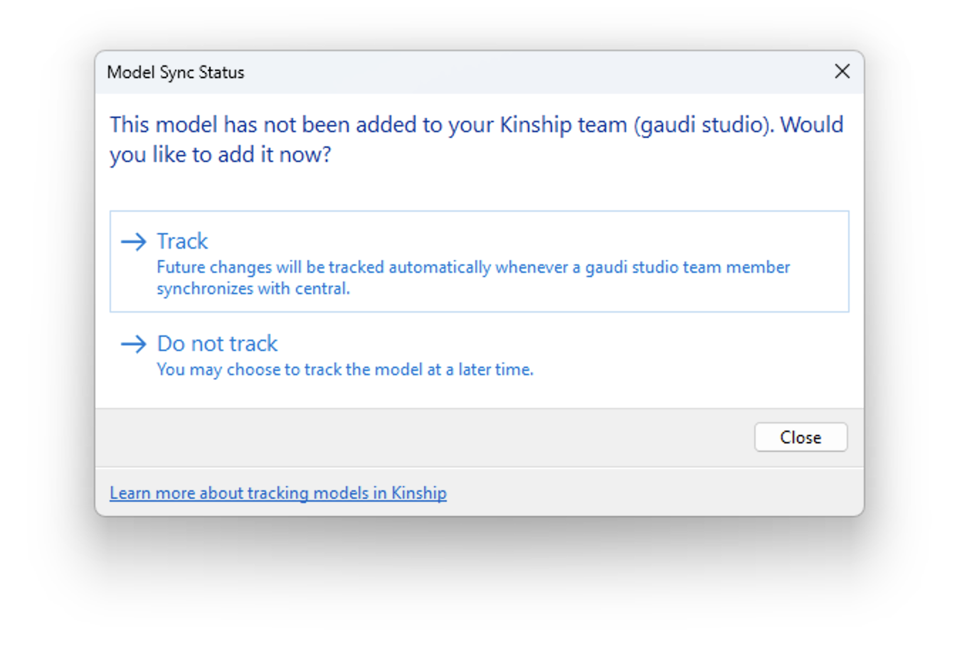
Task: Click the 'Would you like to add it now?' question
Action: pos(221,155)
